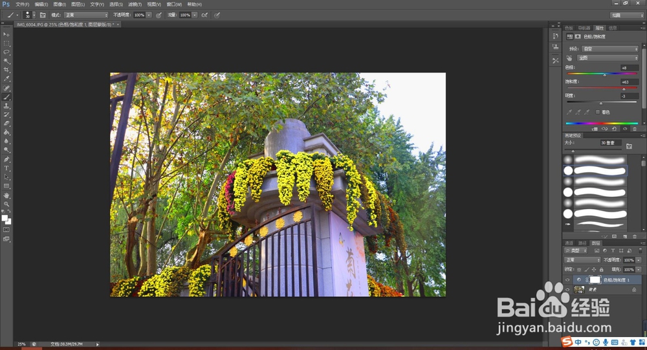Switch to the 通道 tab
Screen dimensions: 647x350
click(x=569, y=243)
